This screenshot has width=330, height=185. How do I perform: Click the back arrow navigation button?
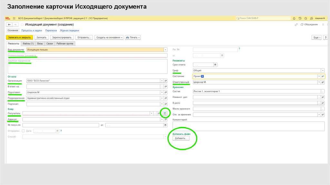pos(9,24)
